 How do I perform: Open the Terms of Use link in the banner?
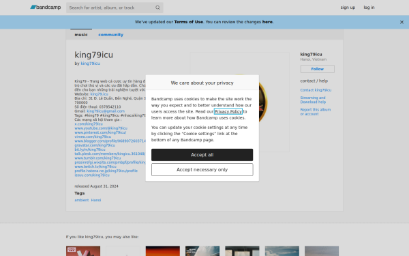(189, 22)
